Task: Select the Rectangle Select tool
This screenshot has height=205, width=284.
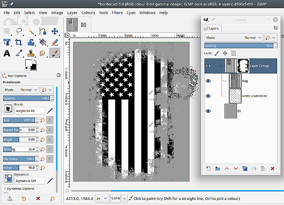Action: click(7, 31)
